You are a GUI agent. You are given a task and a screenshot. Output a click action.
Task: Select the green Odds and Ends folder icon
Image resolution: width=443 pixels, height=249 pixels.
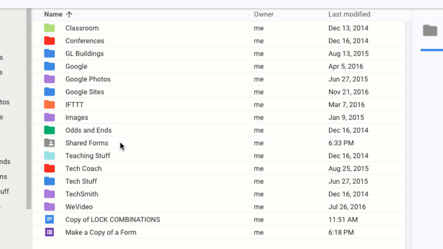[49, 130]
